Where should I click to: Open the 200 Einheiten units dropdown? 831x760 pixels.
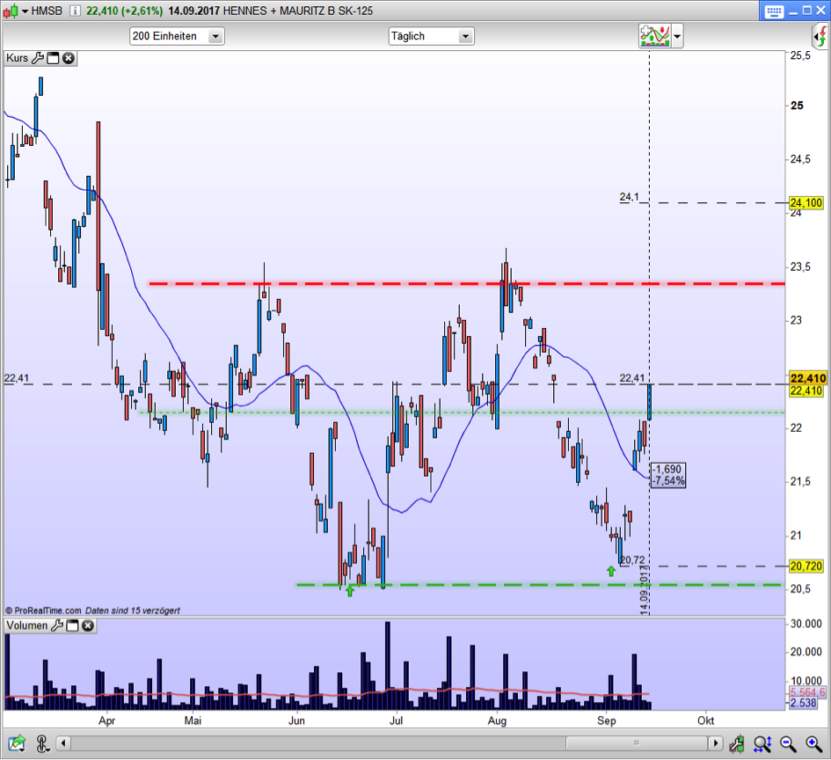(177, 36)
